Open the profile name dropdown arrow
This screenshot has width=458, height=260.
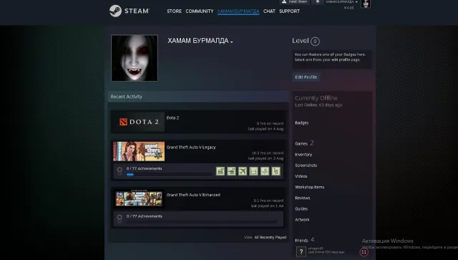coord(232,42)
